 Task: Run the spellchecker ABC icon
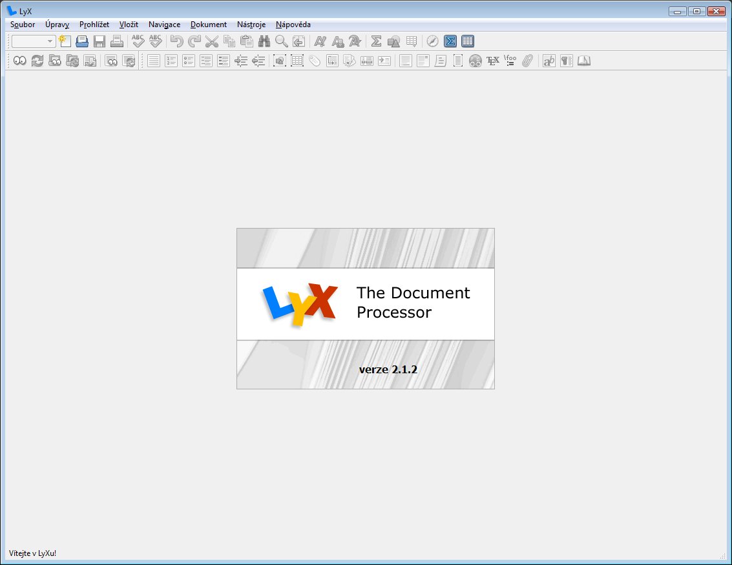point(138,41)
